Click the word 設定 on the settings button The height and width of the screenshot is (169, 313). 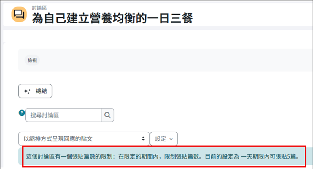point(161,139)
